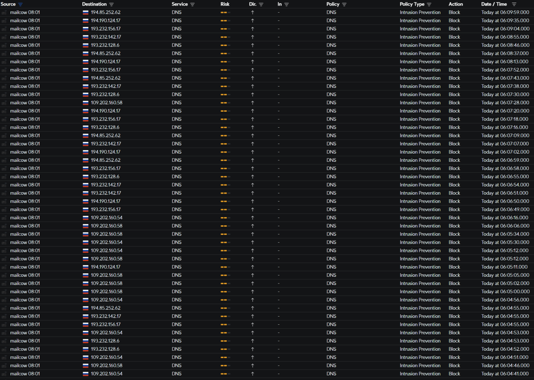Click the Russian flag in the 06:09:59 row
This screenshot has height=380, width=534.
(86, 12)
